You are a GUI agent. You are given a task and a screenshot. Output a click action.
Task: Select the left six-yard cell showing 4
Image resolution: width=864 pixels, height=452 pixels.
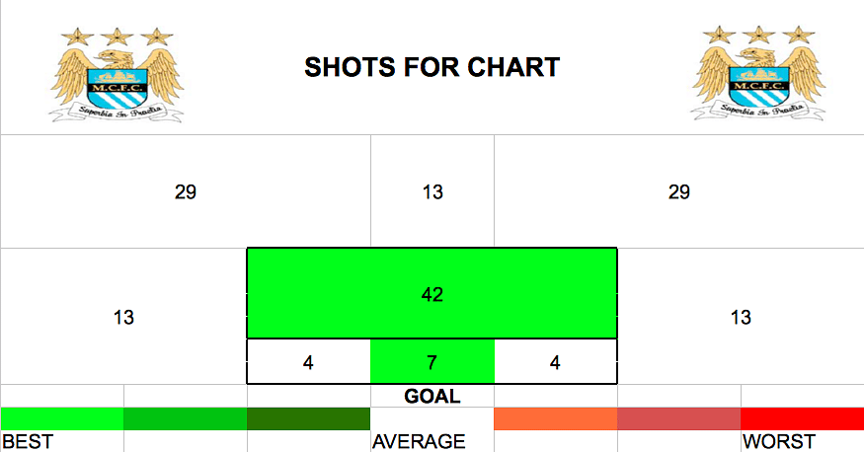click(x=308, y=361)
